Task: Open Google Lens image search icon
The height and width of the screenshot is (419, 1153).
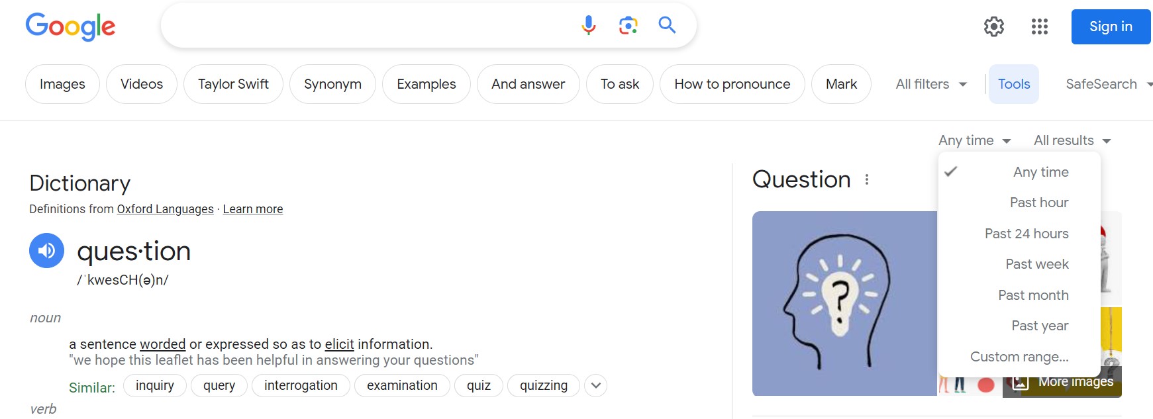Action: 628,25
